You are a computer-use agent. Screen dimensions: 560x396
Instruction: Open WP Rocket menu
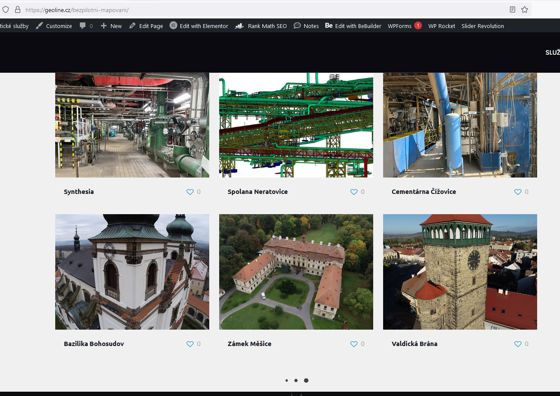click(442, 26)
